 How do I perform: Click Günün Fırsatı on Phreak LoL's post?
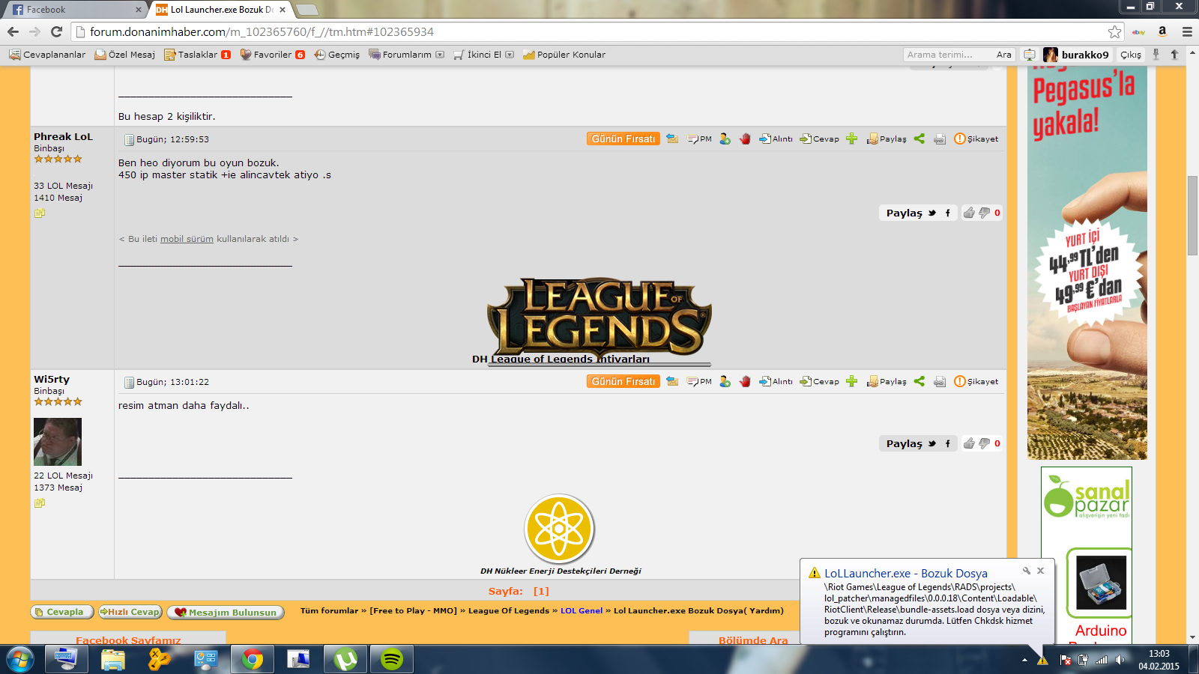pos(623,139)
